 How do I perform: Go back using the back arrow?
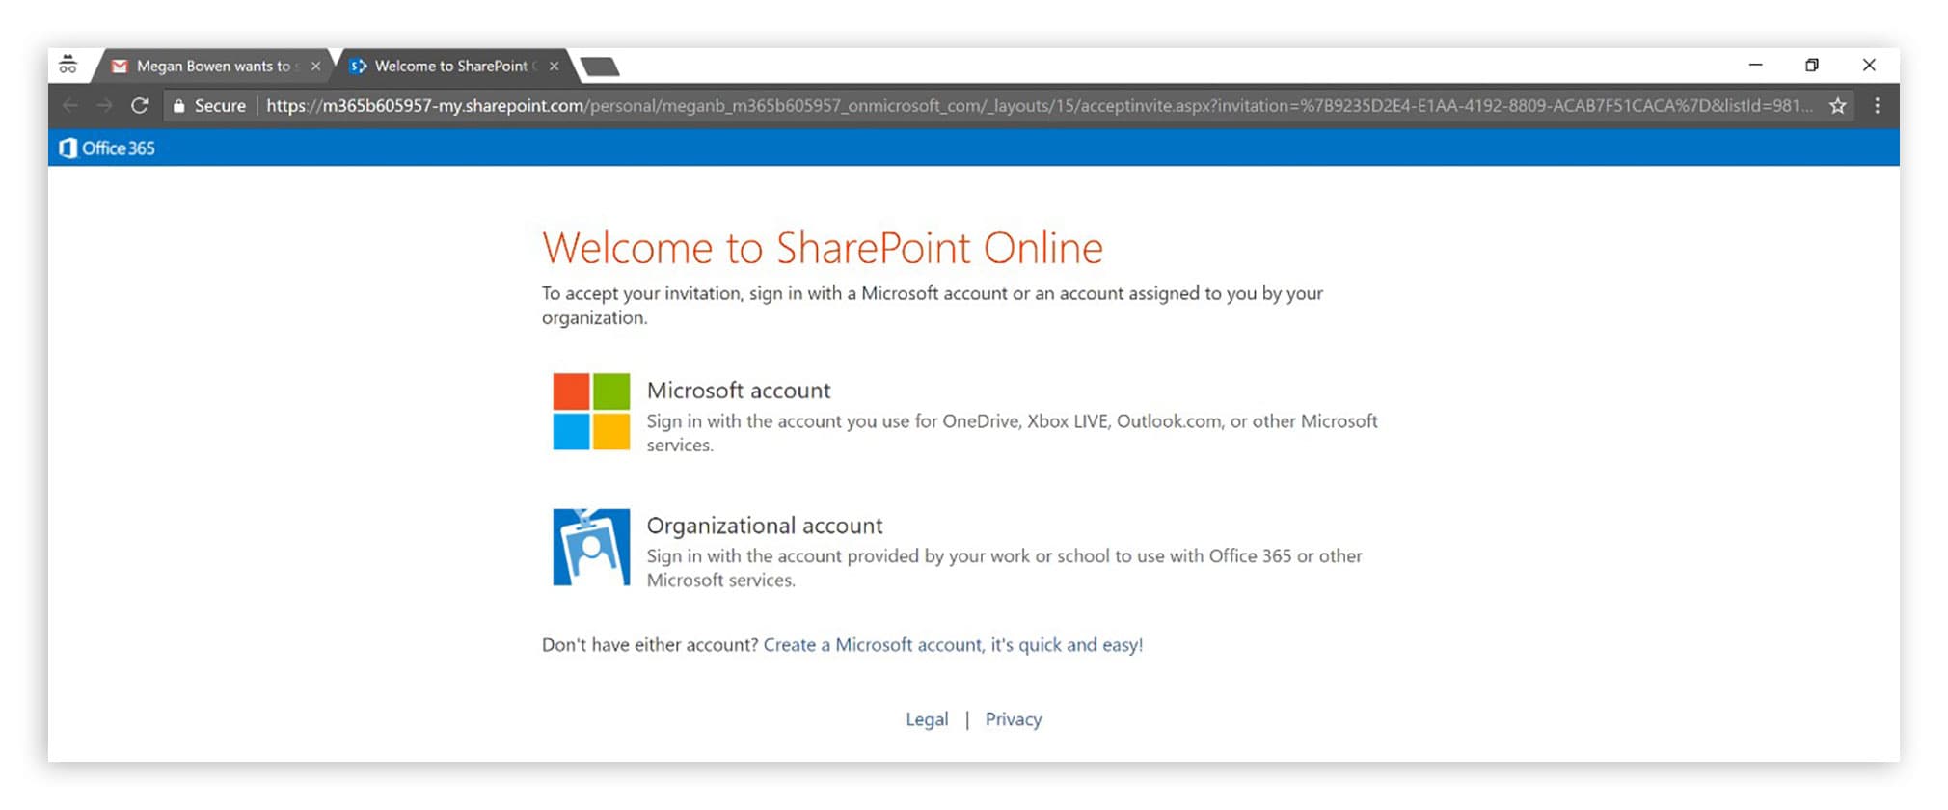69,105
